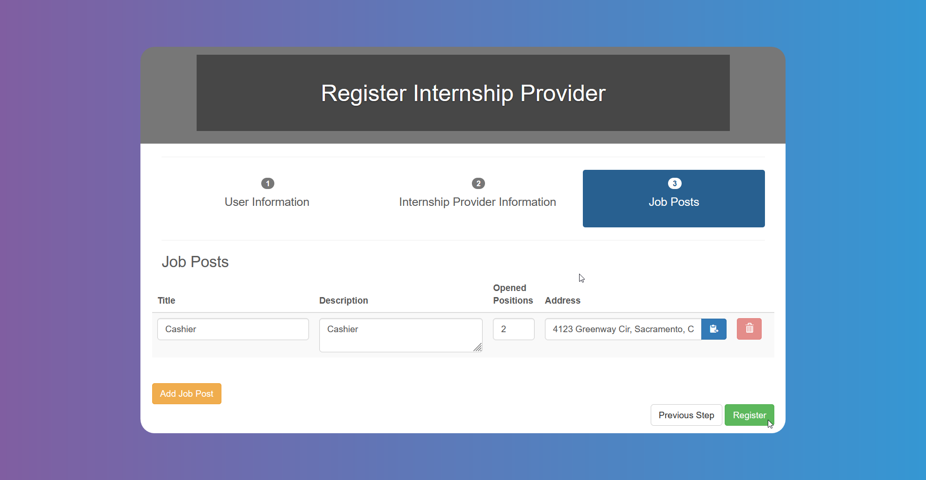Screen dimensions: 926x480
Task: Click the Address field with Greenway Cir
Action: click(622, 329)
